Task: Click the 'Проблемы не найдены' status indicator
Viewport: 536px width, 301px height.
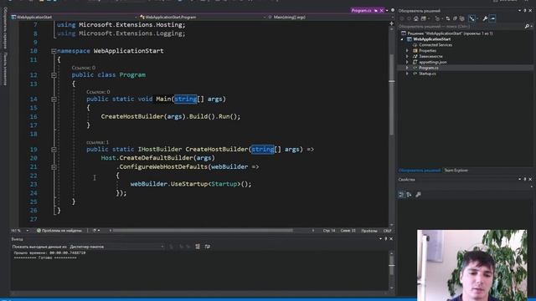Action: (x=59, y=231)
